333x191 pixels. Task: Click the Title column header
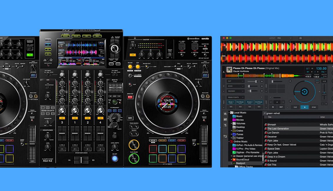click(270, 117)
